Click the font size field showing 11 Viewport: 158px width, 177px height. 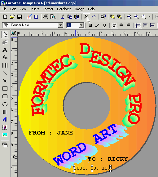(73, 25)
